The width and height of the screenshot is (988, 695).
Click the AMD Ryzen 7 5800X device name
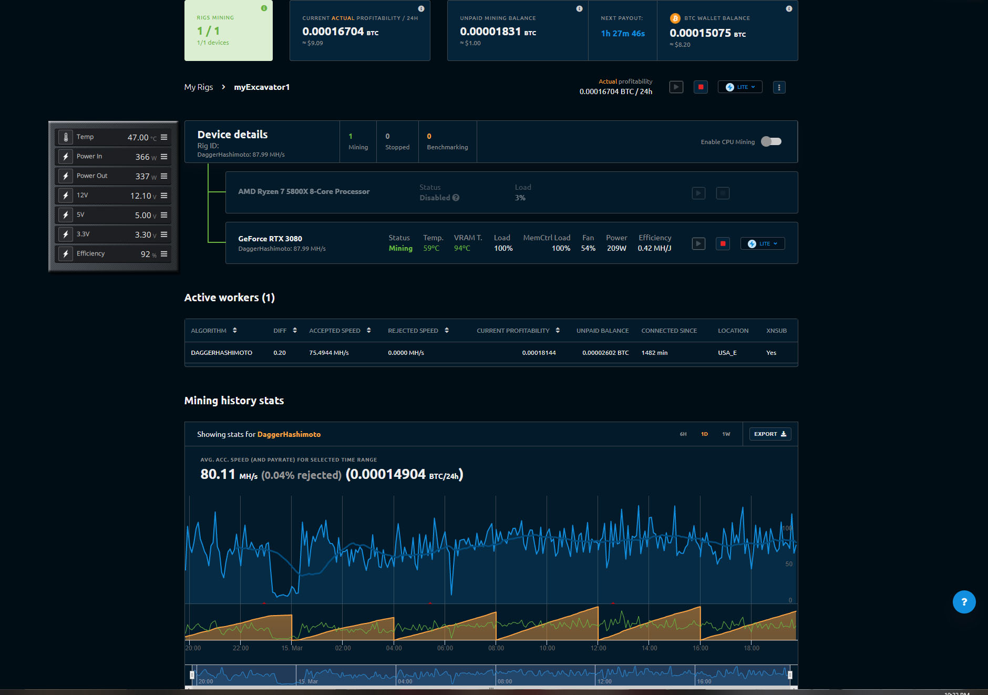(304, 191)
